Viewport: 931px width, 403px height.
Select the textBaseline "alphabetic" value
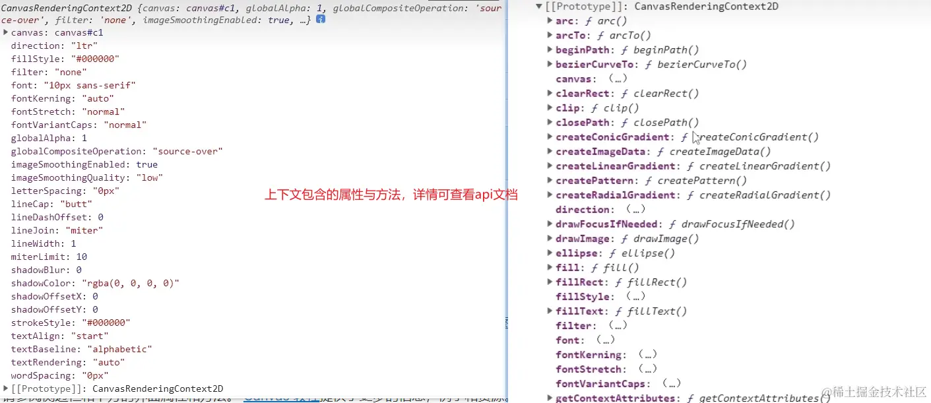point(119,349)
